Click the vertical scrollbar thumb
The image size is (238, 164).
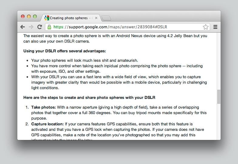click(219, 97)
